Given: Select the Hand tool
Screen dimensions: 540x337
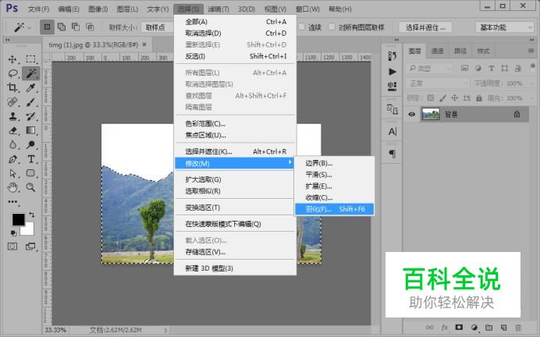Looking at the screenshot, I should (12, 187).
